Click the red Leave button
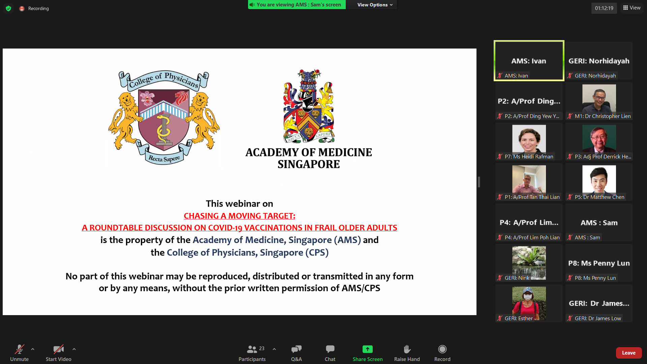 point(628,353)
